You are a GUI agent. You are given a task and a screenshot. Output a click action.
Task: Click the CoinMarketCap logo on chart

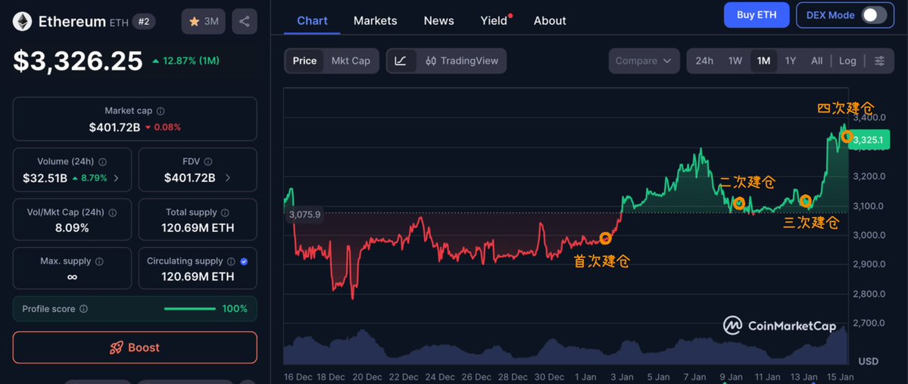click(x=779, y=326)
